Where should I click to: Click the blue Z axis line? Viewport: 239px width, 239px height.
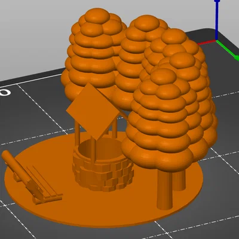point(217,20)
